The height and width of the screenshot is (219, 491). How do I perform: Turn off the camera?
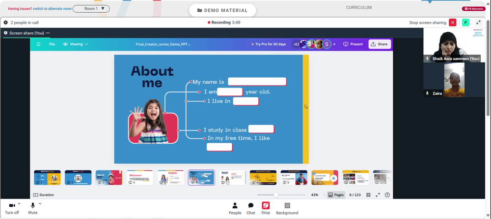tap(12, 208)
